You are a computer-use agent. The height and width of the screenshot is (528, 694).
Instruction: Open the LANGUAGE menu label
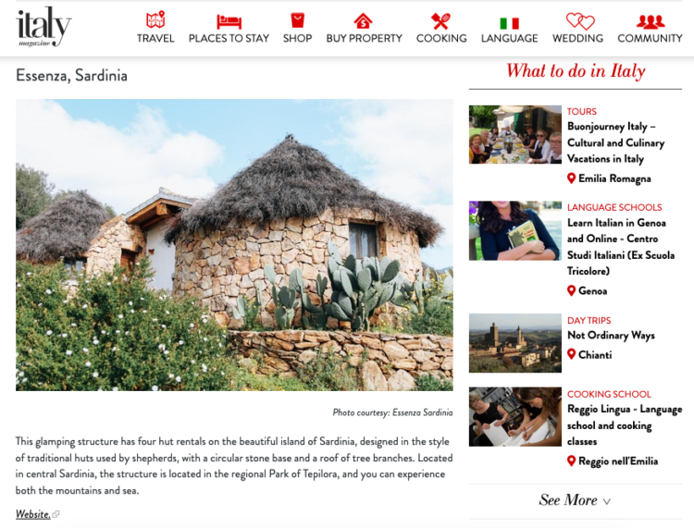510,39
